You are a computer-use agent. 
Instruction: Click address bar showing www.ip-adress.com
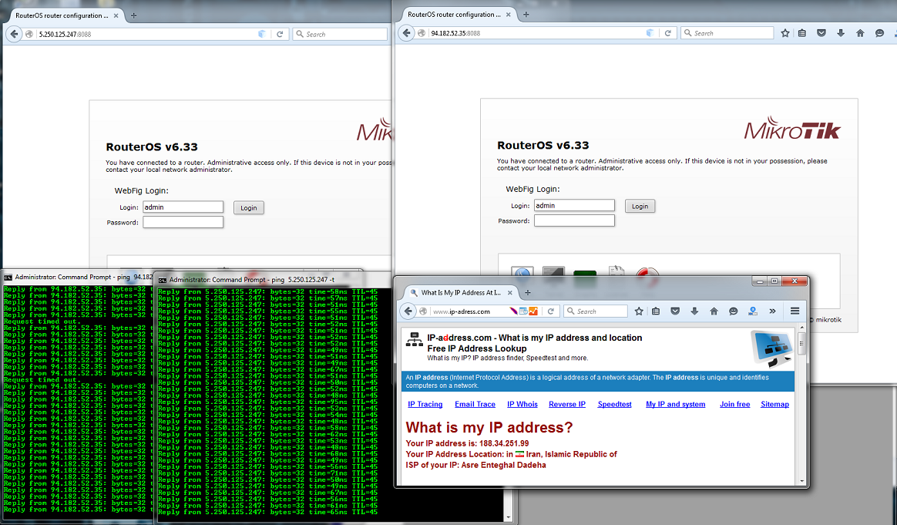tap(469, 311)
